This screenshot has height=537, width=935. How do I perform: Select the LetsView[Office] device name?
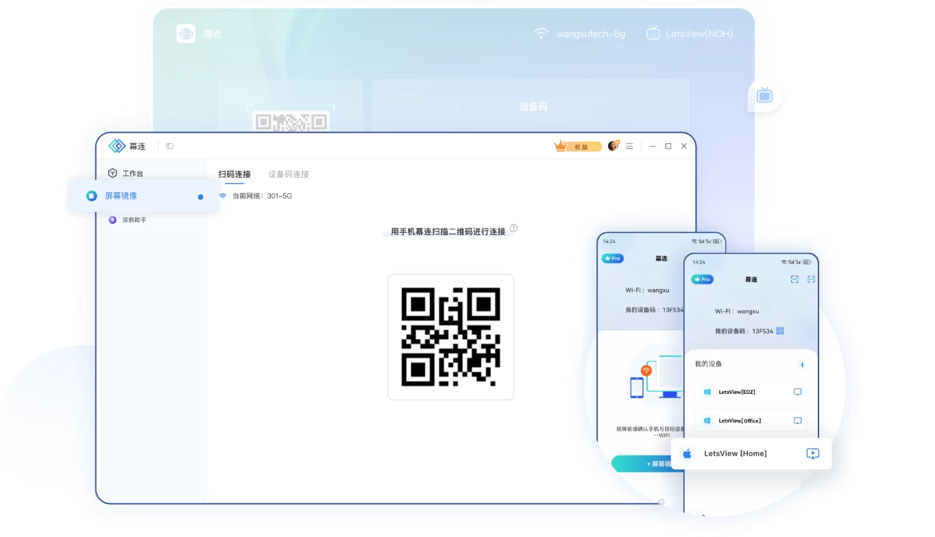point(740,421)
